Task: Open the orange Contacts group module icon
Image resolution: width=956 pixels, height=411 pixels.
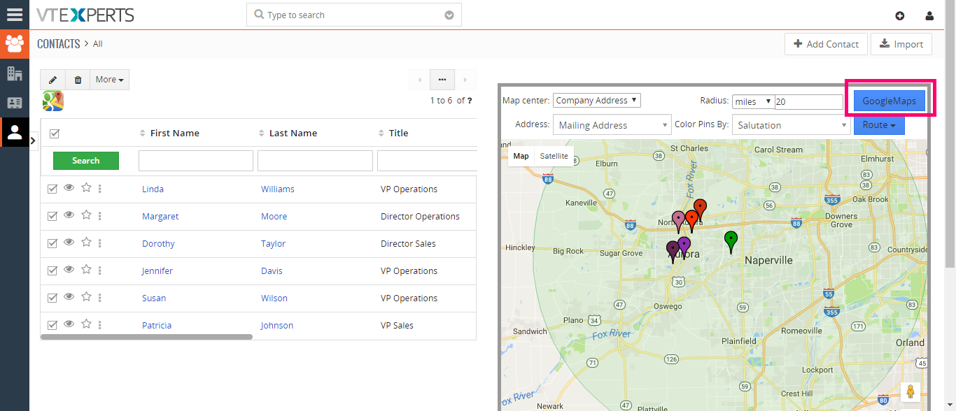Action: point(15,44)
